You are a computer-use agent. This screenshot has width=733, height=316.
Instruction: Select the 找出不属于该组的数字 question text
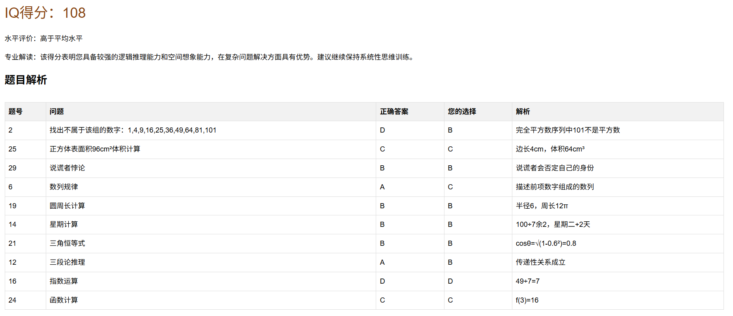click(133, 130)
